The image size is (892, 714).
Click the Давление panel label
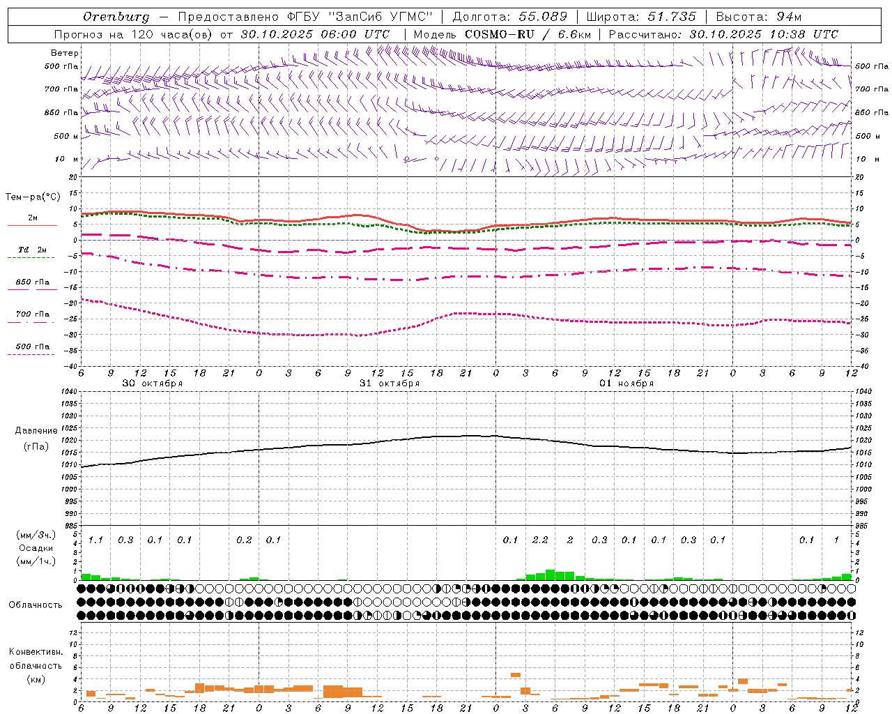click(x=36, y=431)
